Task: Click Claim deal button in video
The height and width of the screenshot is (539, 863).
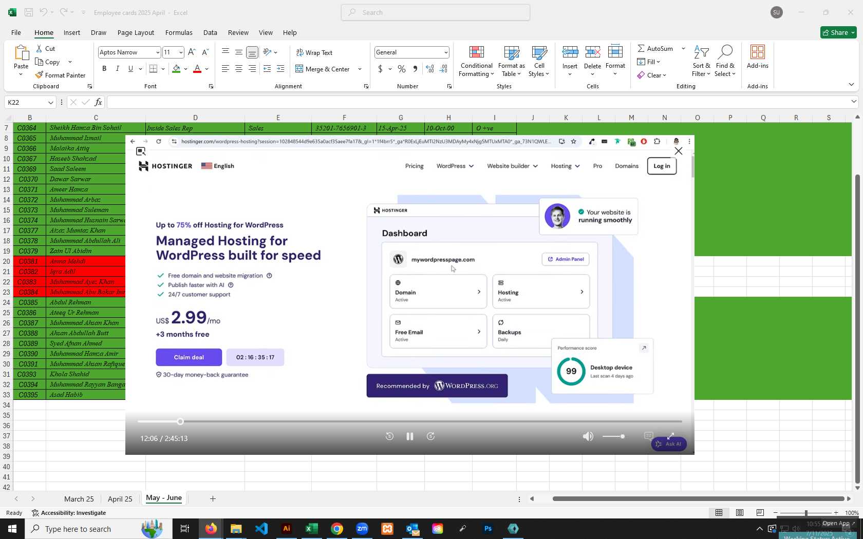Action: tap(189, 357)
